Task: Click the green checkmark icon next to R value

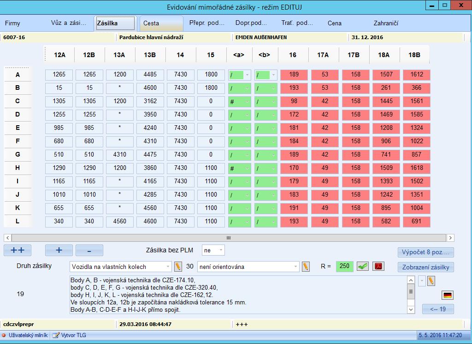Action: pyautogui.click(x=363, y=267)
